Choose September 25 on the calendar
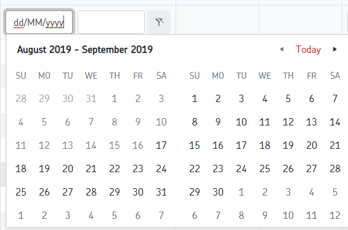This screenshot has width=348, height=230. point(265,169)
